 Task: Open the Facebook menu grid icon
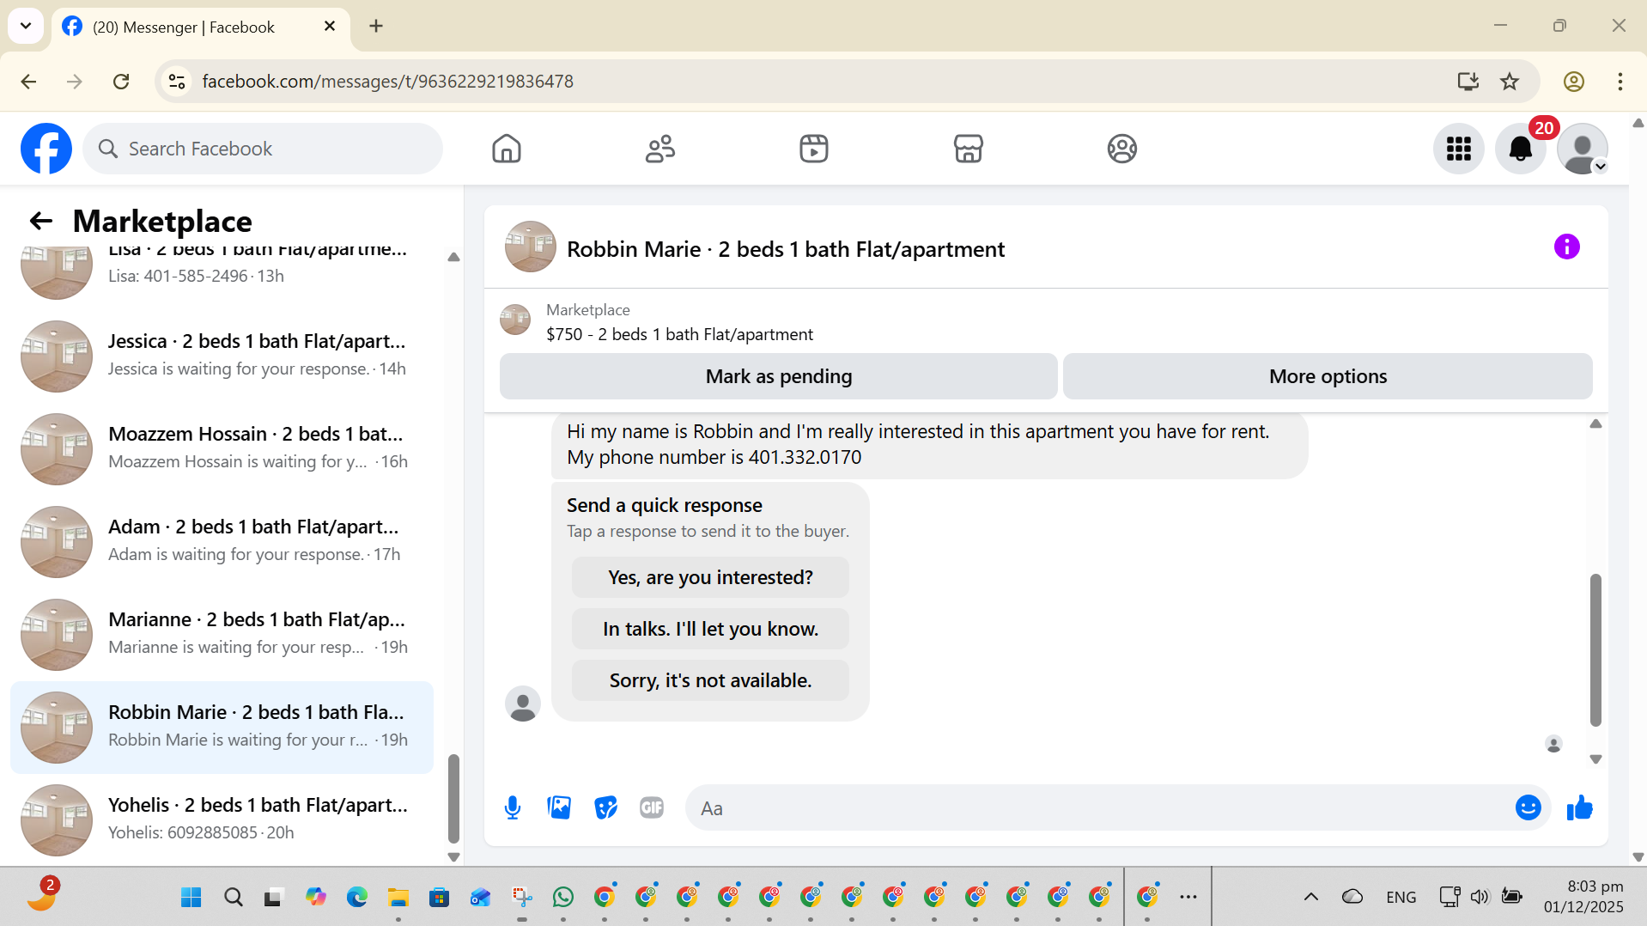(1458, 149)
